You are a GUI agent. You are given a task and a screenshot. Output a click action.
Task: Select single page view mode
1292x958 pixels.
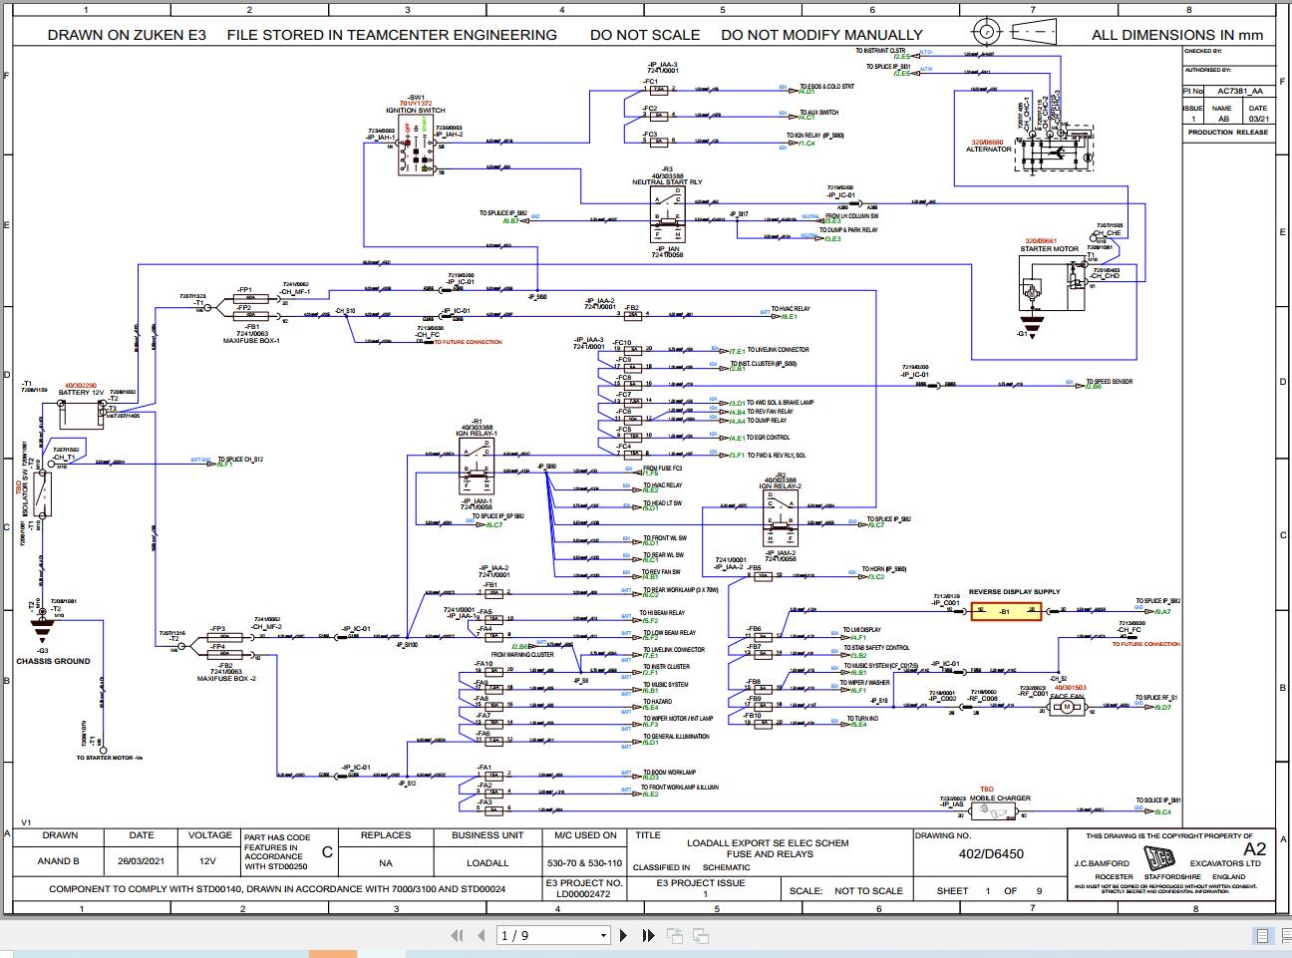1263,935
